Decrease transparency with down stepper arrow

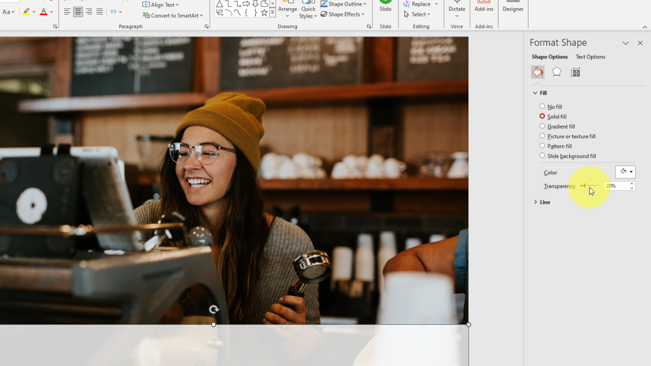click(632, 188)
